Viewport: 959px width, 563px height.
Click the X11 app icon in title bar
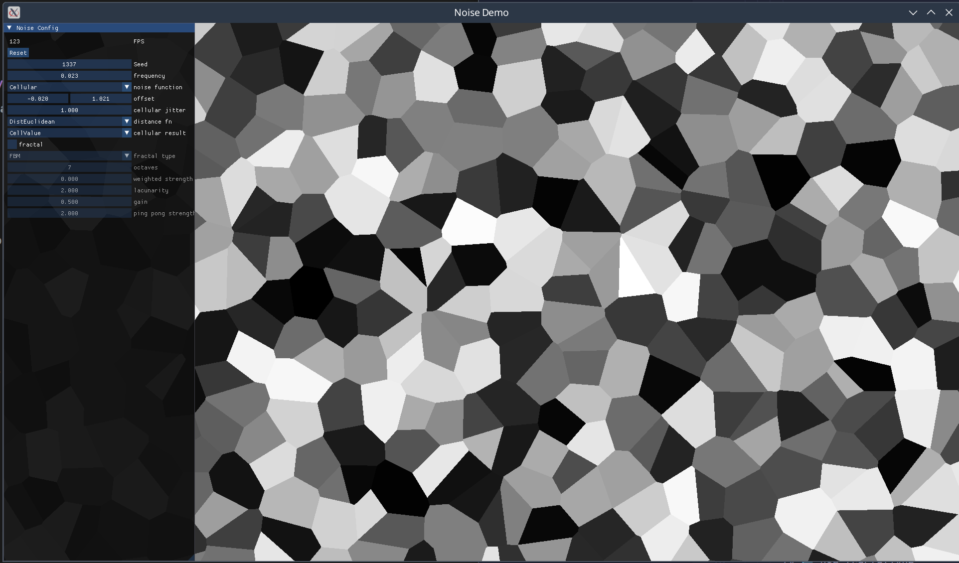tap(14, 12)
